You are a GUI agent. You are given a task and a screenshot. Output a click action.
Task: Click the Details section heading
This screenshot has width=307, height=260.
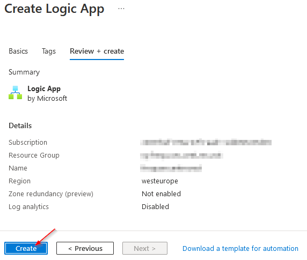click(20, 125)
